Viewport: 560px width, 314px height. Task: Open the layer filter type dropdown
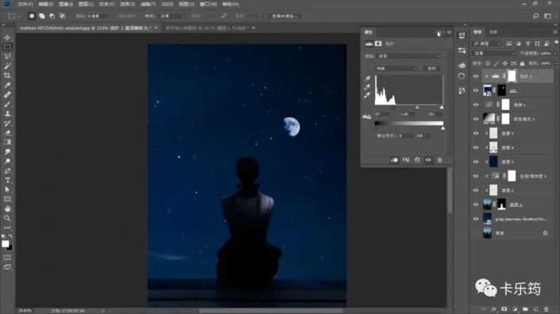pos(487,44)
